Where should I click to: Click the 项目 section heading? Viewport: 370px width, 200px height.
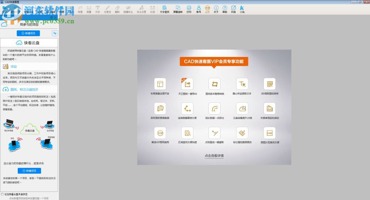coord(13,67)
